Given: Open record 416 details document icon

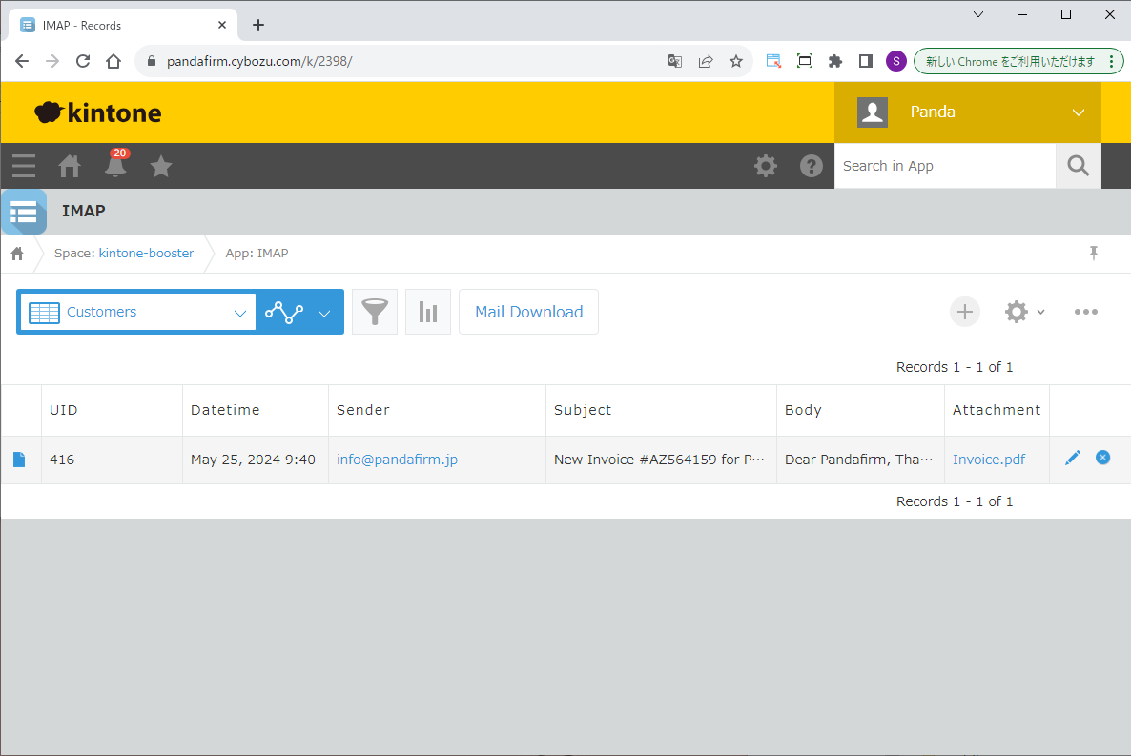Looking at the screenshot, I should (x=19, y=460).
